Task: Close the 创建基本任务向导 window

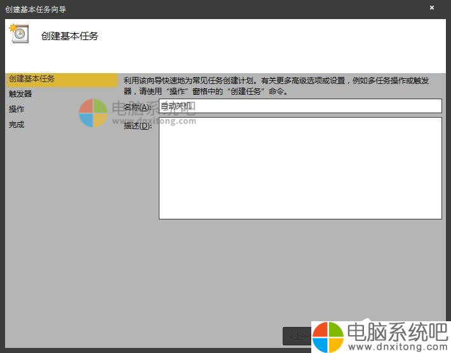Action: coord(432,8)
